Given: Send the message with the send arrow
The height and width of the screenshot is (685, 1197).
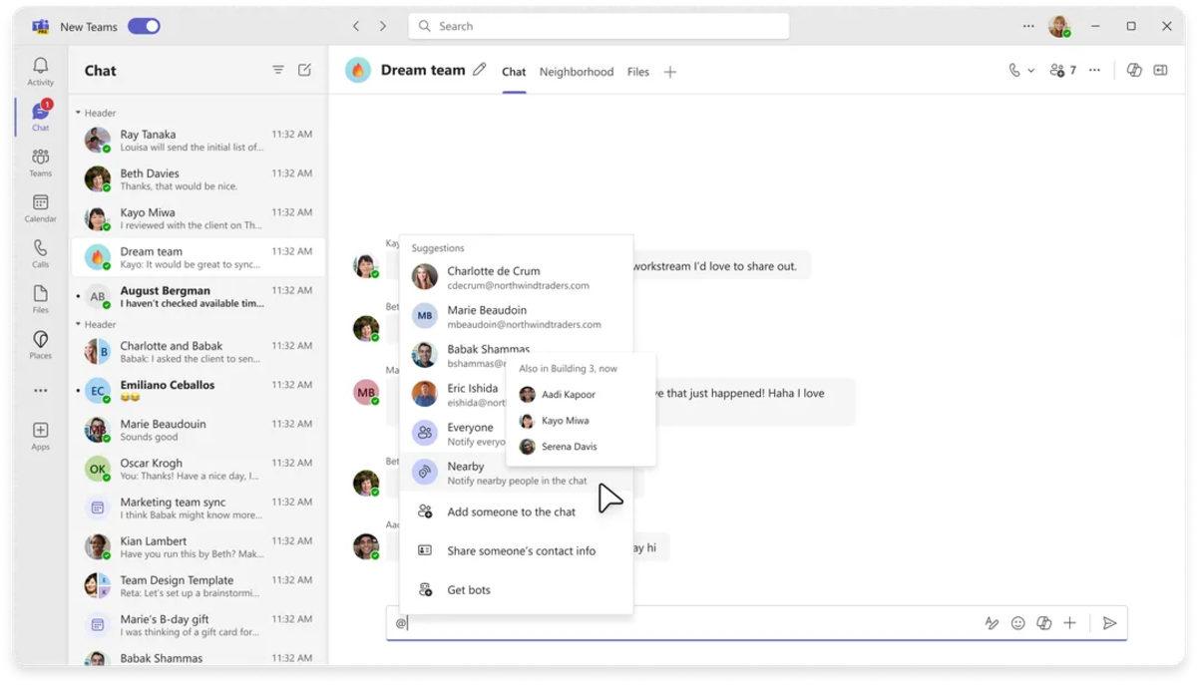Looking at the screenshot, I should pyautogui.click(x=1110, y=622).
